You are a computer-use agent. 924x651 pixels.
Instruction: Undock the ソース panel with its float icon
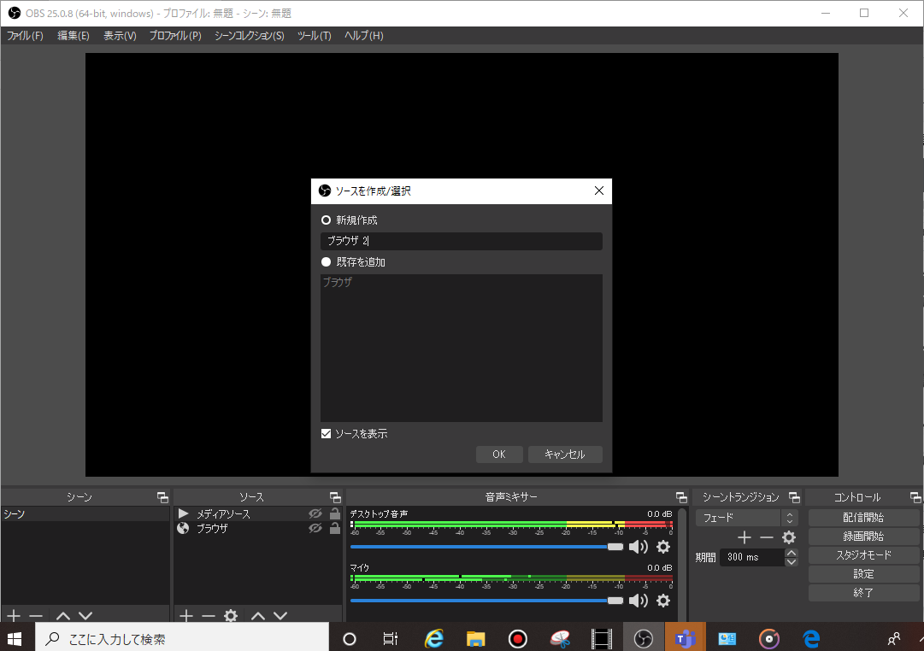(x=335, y=497)
